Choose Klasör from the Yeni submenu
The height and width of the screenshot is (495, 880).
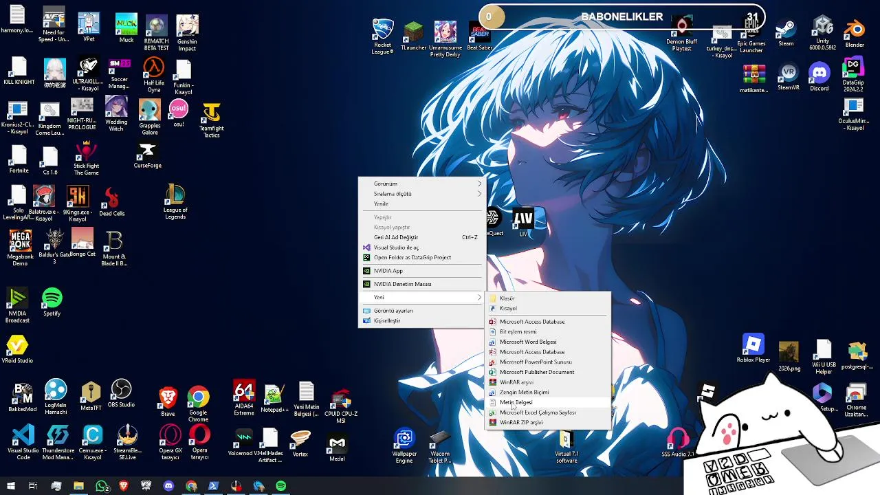click(x=547, y=298)
